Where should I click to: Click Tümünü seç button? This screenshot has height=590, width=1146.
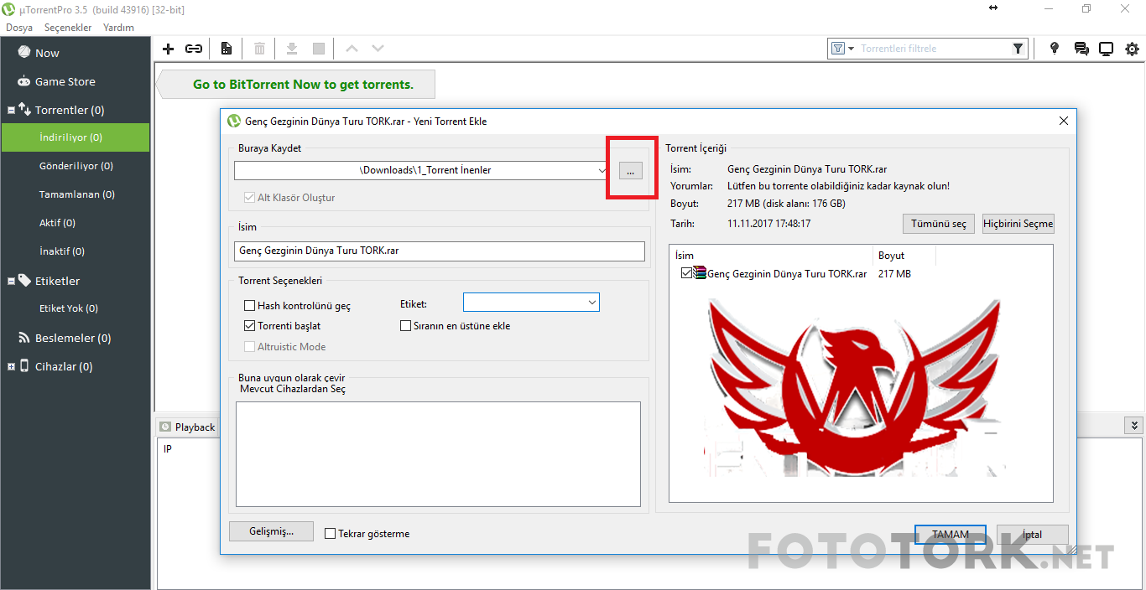(x=938, y=224)
